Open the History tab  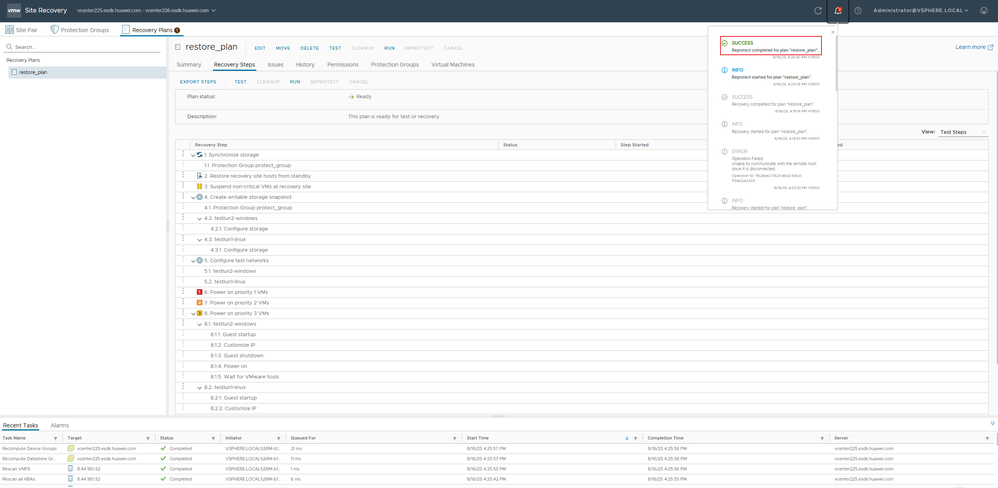click(x=305, y=65)
